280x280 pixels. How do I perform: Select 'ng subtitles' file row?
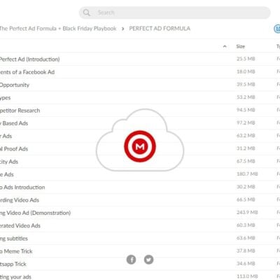[x=140, y=239]
